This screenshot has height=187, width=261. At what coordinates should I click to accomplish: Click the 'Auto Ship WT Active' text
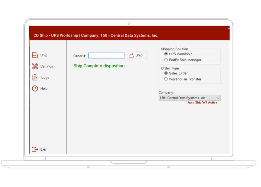[x=202, y=103]
